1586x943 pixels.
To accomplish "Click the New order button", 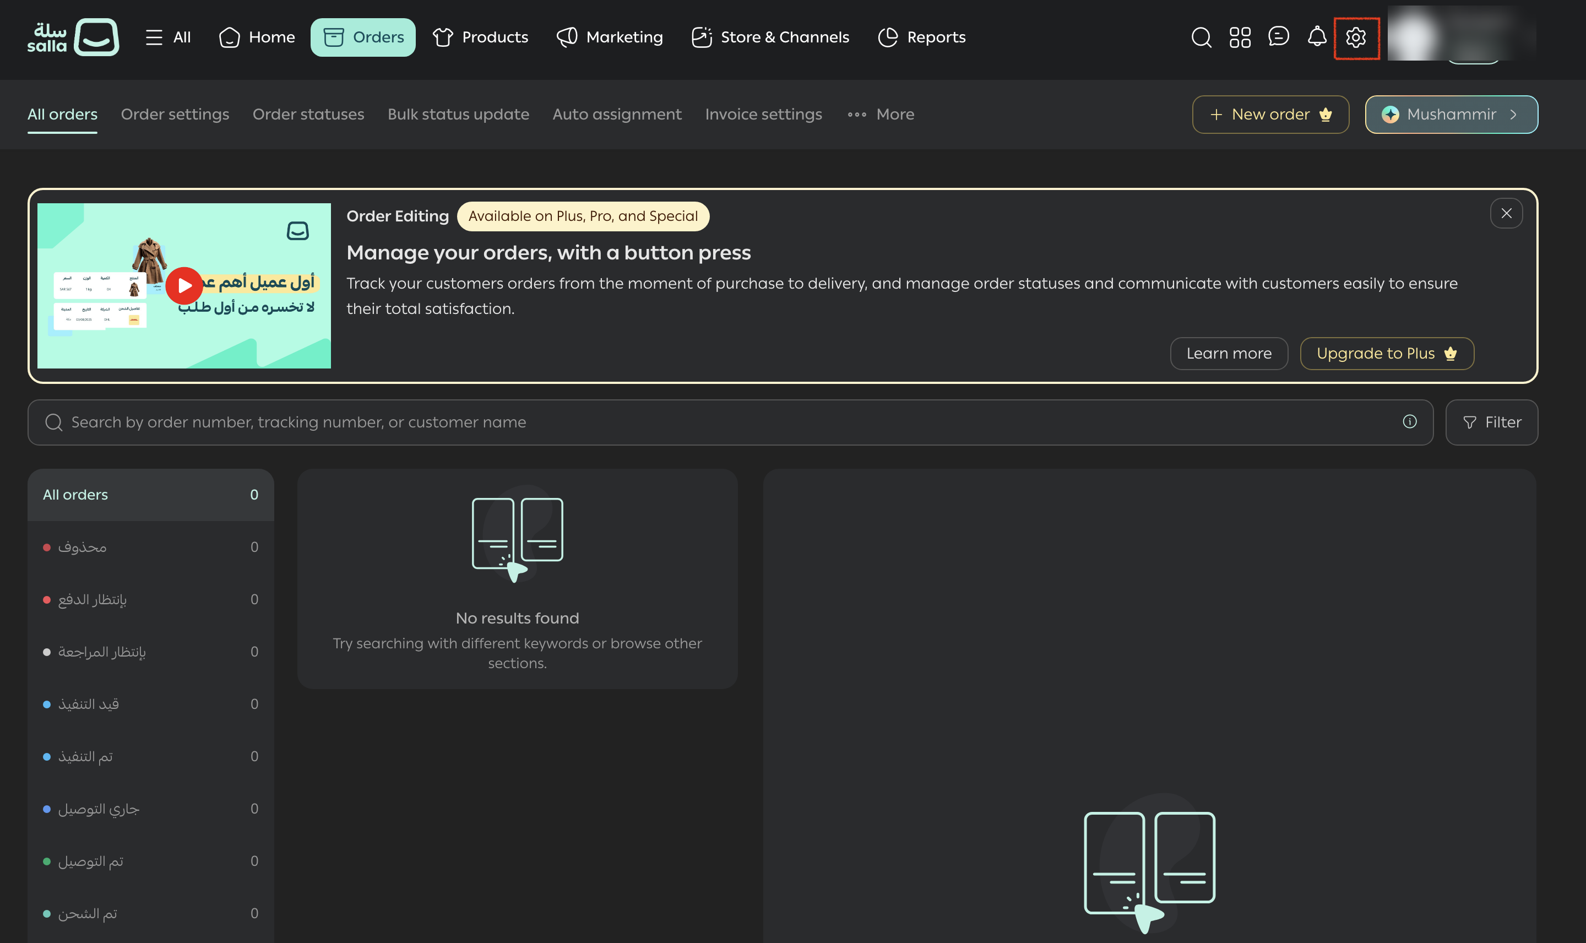I will pyautogui.click(x=1270, y=115).
